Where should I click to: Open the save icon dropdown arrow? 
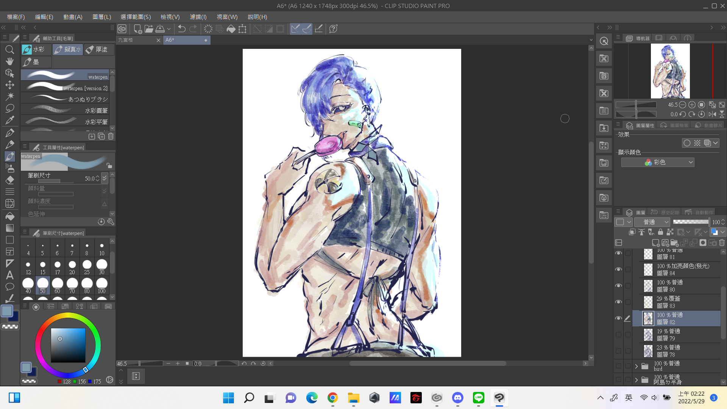pyautogui.click(x=169, y=29)
